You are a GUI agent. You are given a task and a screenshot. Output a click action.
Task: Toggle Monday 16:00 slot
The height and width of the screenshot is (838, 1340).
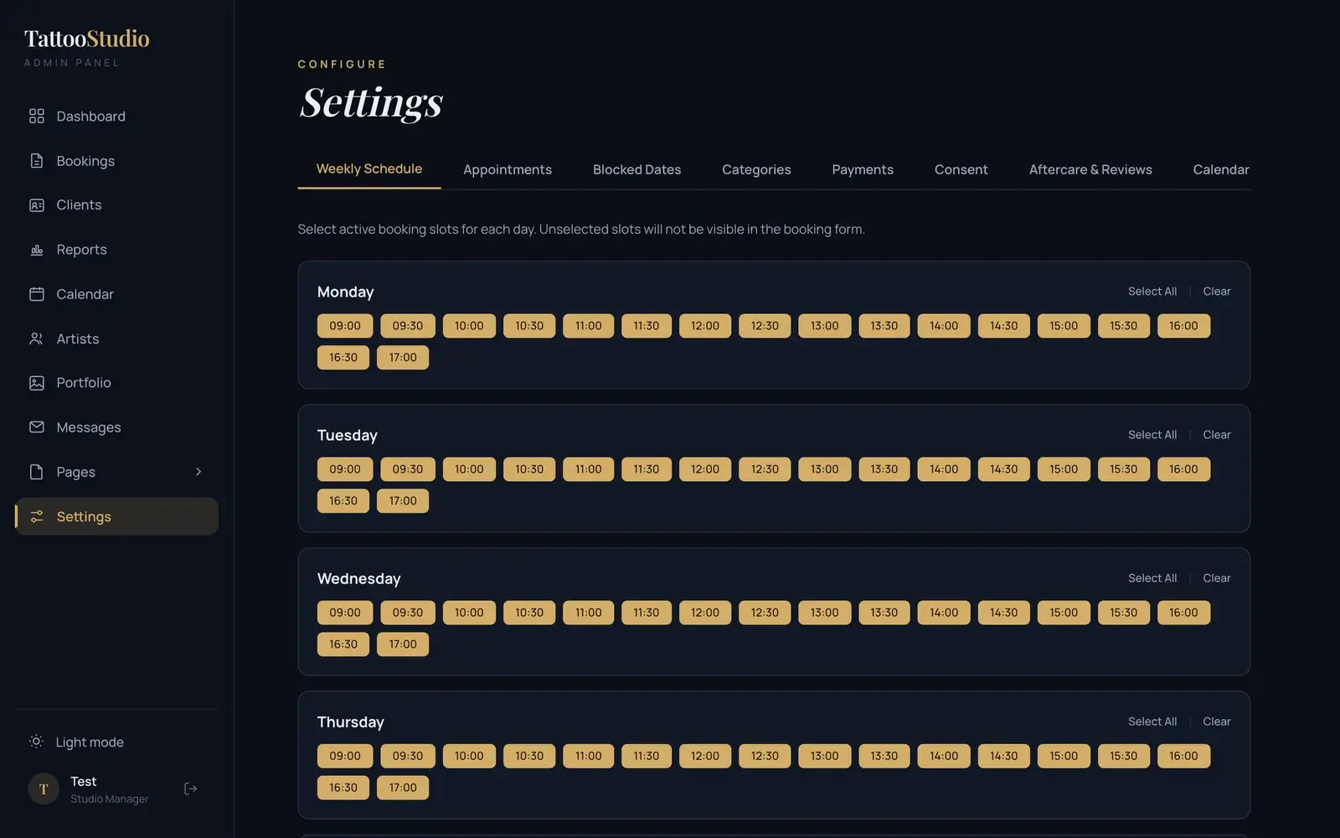click(1183, 326)
